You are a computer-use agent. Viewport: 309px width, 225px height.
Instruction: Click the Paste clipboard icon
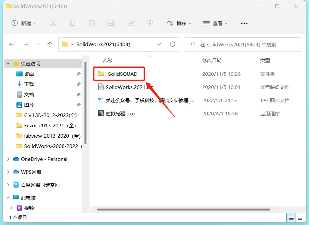92,23
